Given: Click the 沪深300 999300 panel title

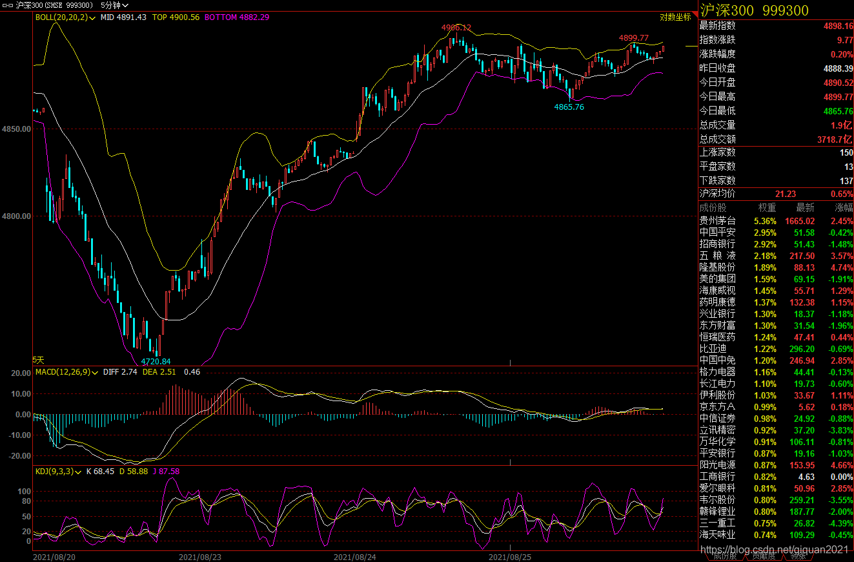Looking at the screenshot, I should pos(754,10).
